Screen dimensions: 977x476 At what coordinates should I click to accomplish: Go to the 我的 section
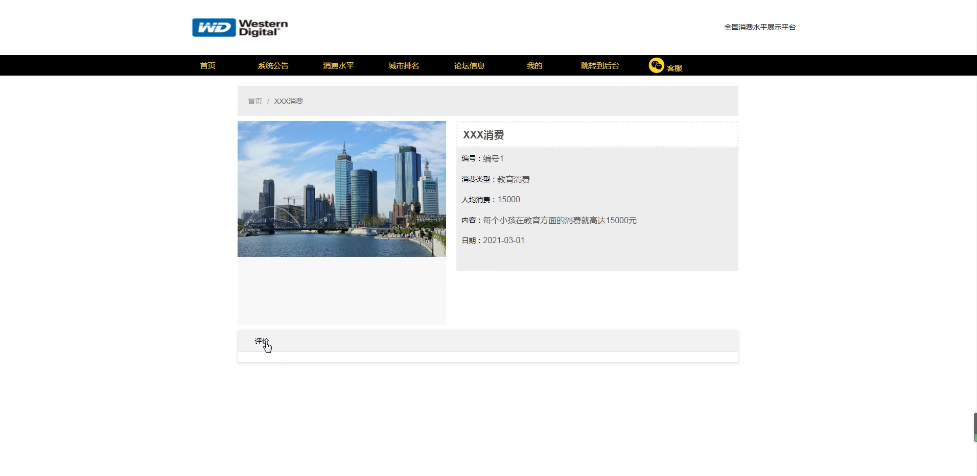coord(534,66)
